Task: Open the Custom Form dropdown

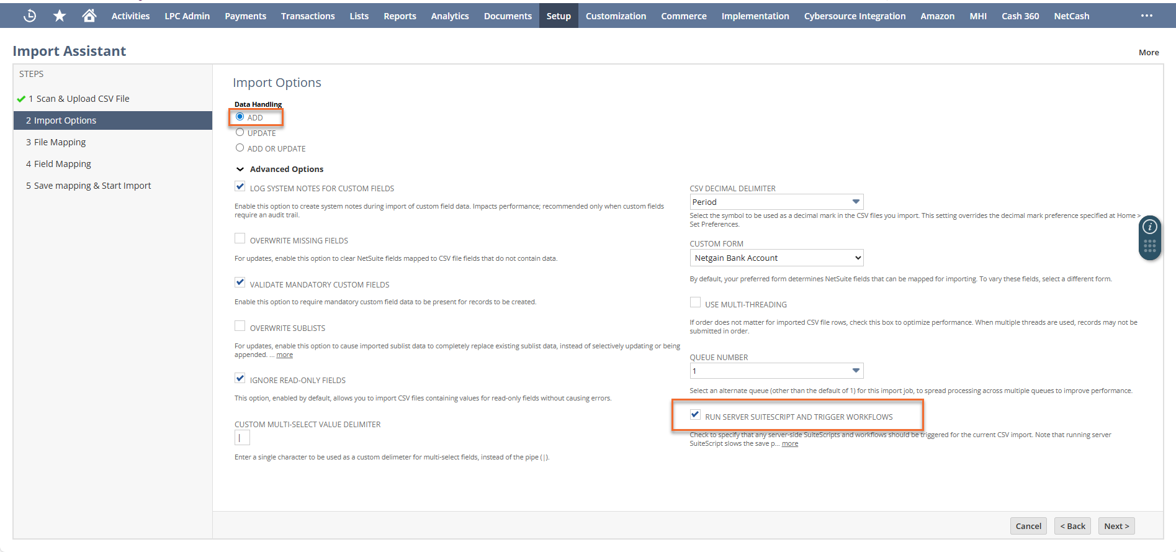Action: click(776, 258)
